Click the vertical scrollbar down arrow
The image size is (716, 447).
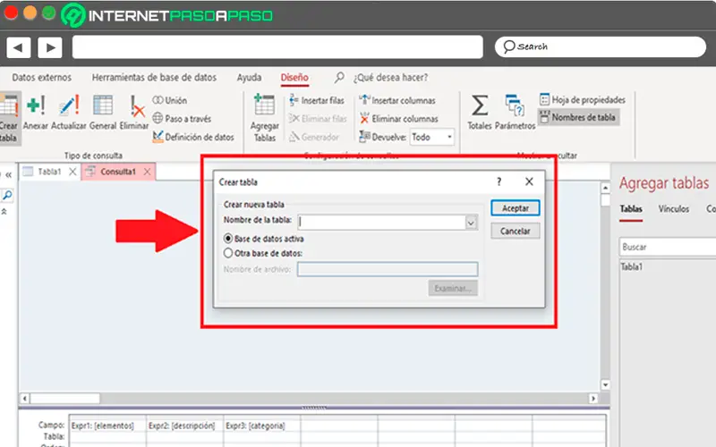[x=606, y=385]
